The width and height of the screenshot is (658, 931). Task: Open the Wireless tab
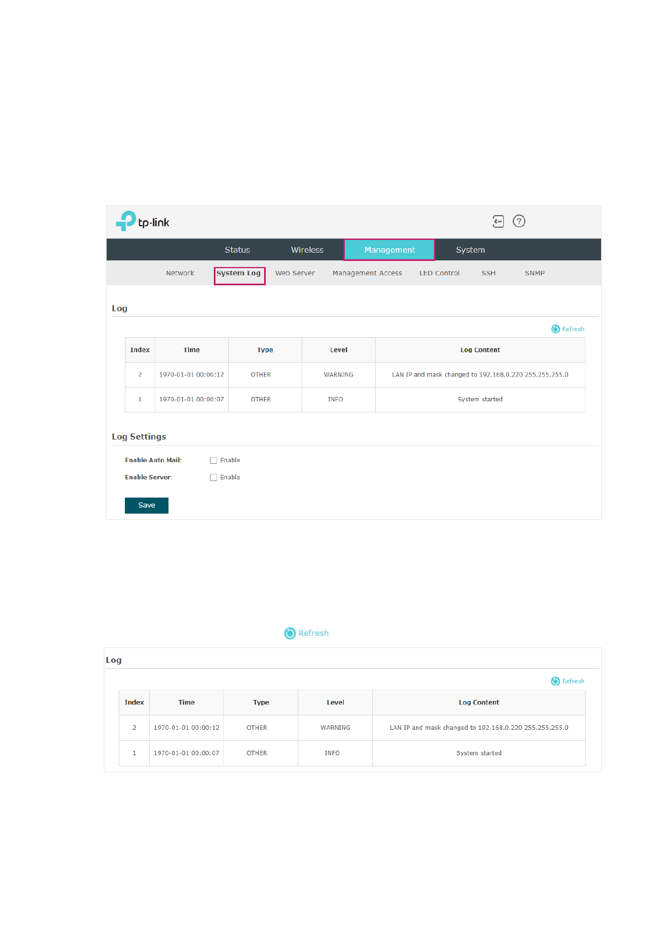[x=307, y=250]
